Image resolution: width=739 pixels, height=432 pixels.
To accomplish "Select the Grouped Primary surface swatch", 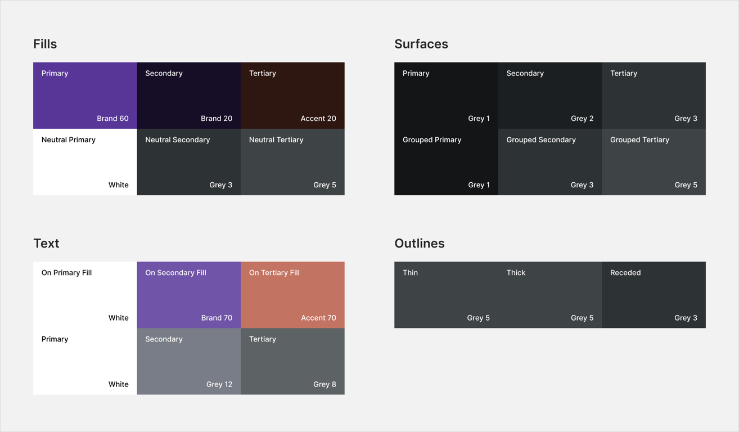I will click(446, 161).
